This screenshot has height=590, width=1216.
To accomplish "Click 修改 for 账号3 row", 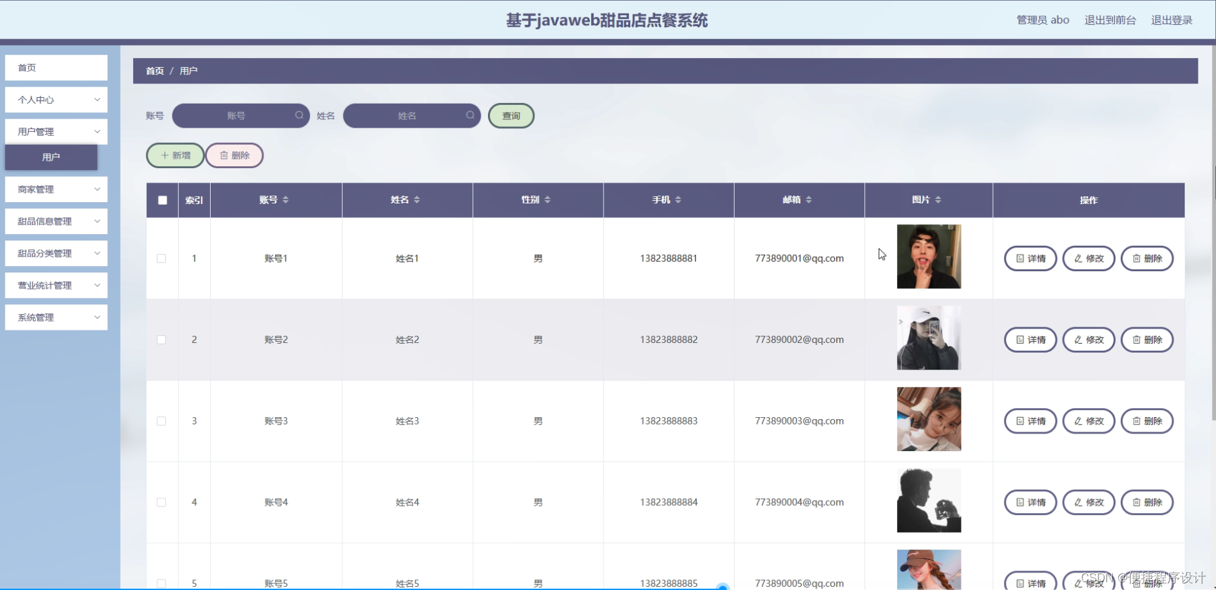I will point(1089,421).
